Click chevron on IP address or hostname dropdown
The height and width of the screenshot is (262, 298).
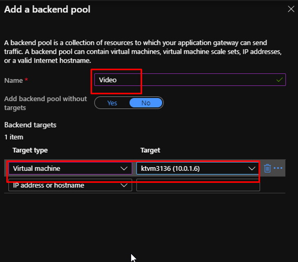click(x=124, y=185)
